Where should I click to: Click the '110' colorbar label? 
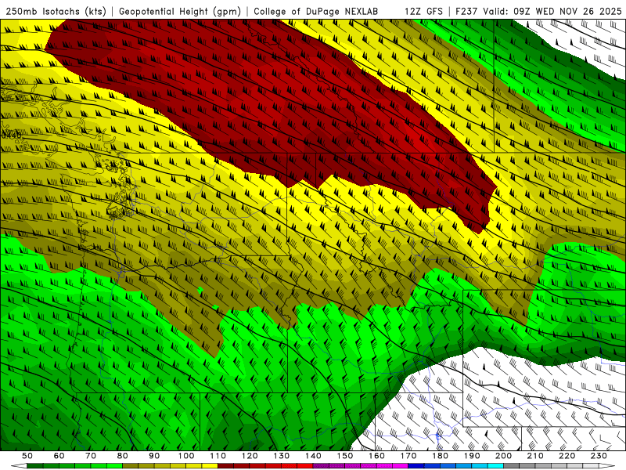click(x=218, y=456)
